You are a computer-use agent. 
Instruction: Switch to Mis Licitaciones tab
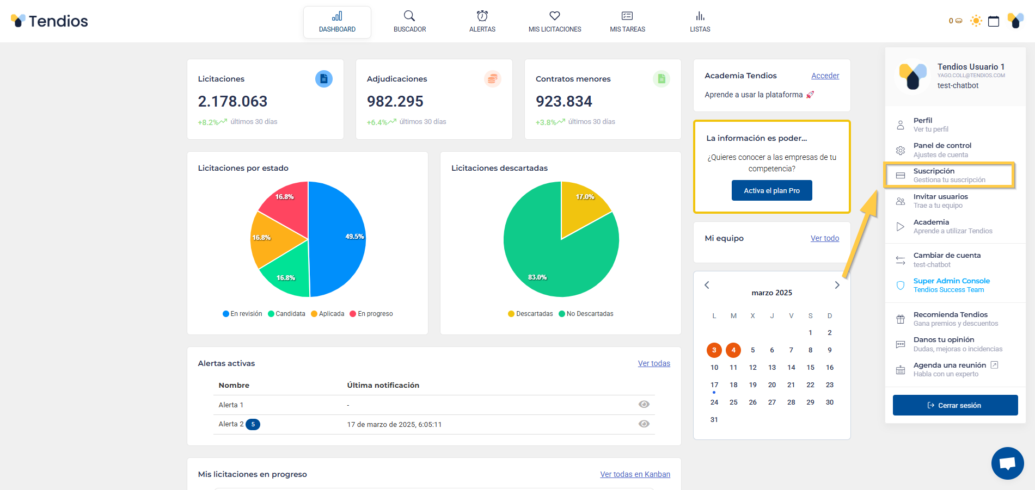pos(554,22)
